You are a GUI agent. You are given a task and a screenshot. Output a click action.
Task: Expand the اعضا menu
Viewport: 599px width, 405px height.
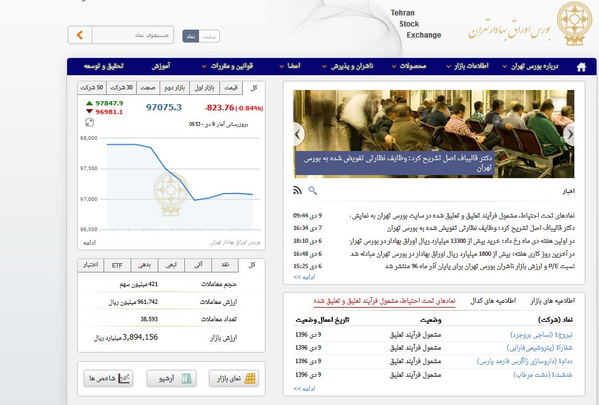[x=290, y=67]
